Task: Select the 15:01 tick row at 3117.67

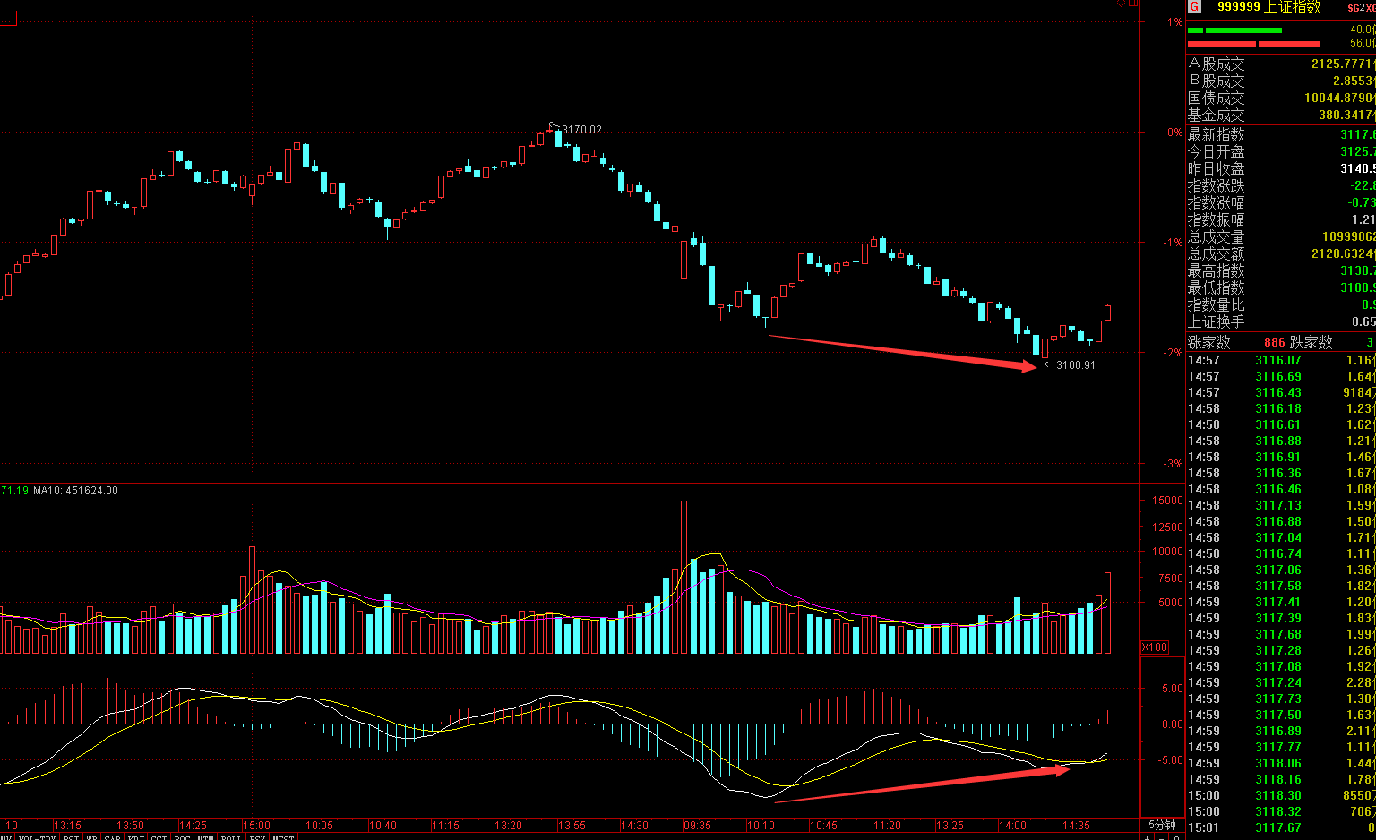Action: tap(1279, 828)
